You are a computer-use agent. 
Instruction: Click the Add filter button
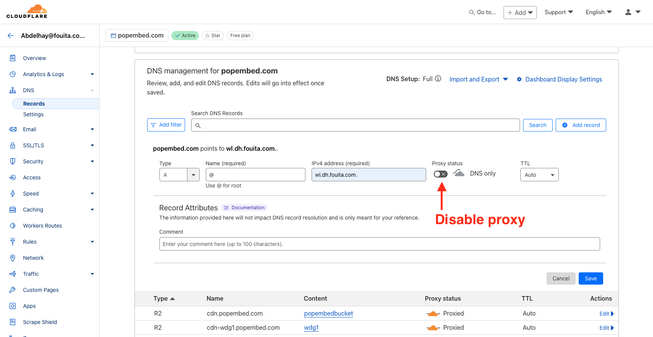(166, 125)
